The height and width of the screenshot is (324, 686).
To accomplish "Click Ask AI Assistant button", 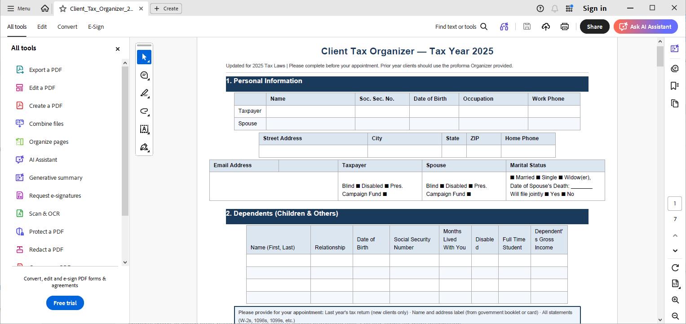I will click(646, 27).
